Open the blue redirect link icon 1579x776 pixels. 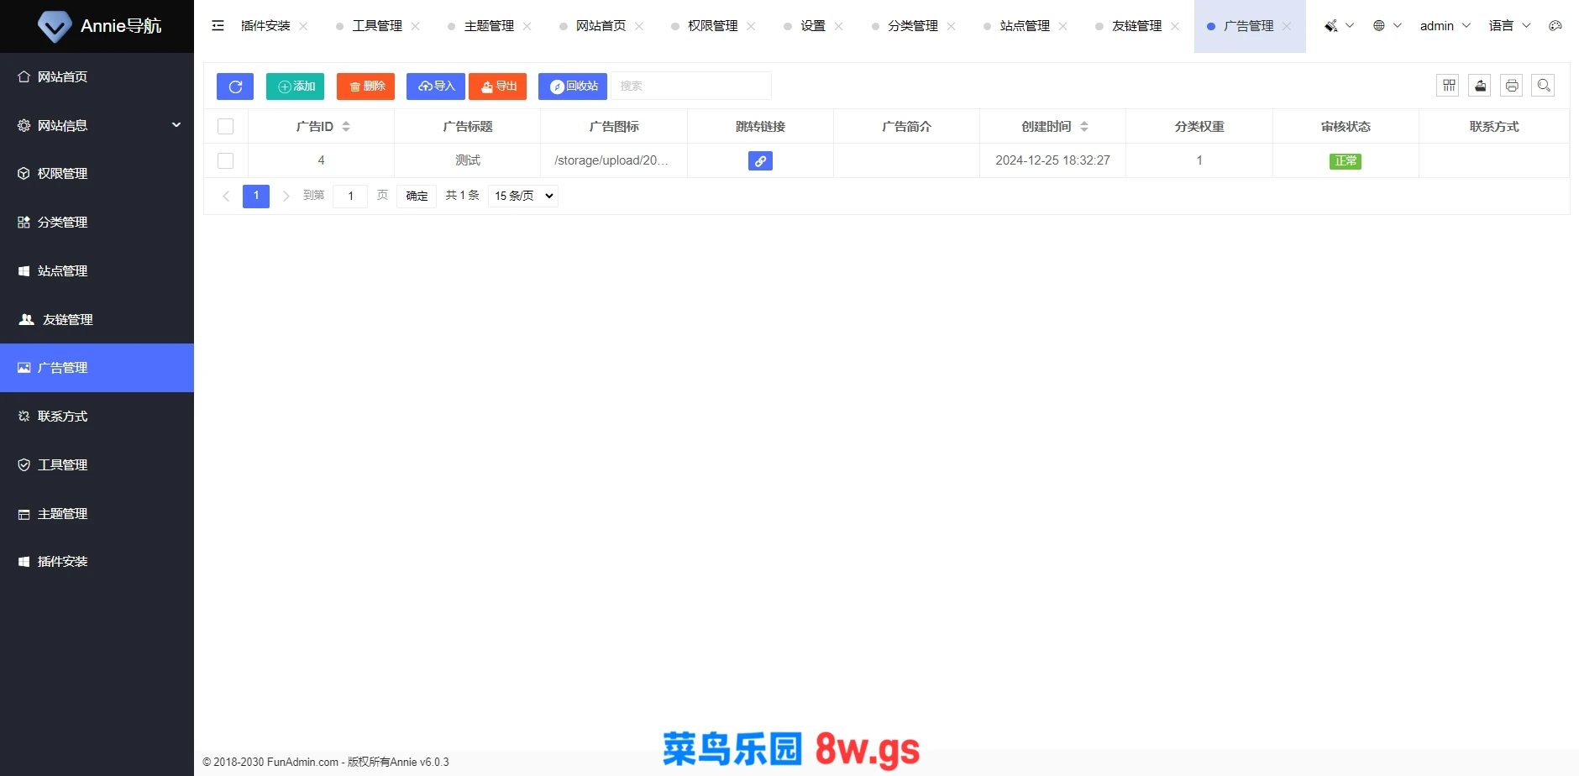[x=760, y=161]
